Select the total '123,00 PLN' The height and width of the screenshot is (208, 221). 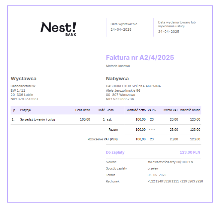coord(190,152)
